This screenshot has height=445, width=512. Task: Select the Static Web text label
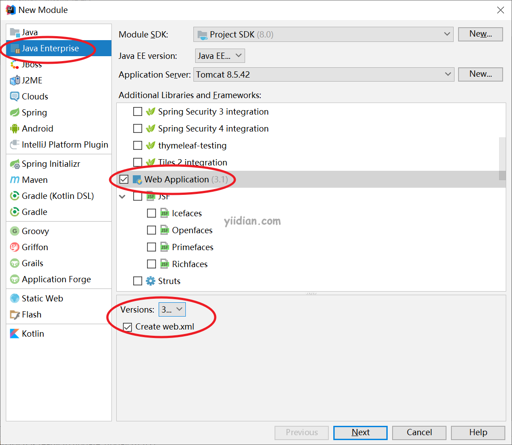(42, 298)
